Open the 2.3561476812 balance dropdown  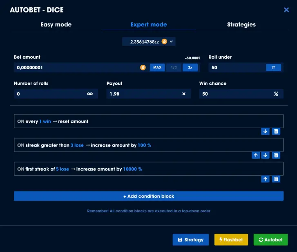[x=149, y=42]
